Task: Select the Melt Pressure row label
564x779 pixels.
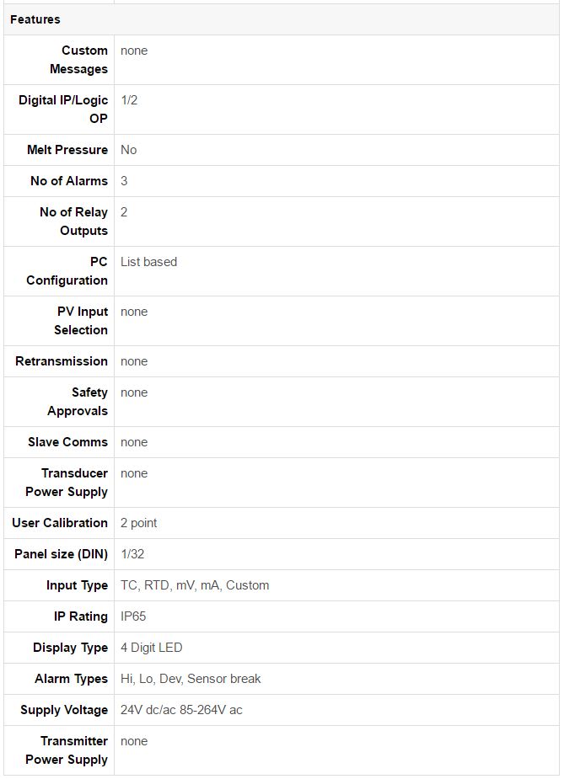Action: pyautogui.click(x=67, y=150)
